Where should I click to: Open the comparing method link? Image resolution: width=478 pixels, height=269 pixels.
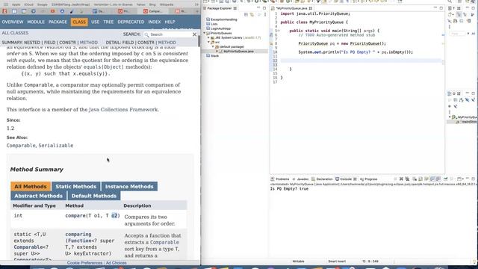tap(78, 234)
